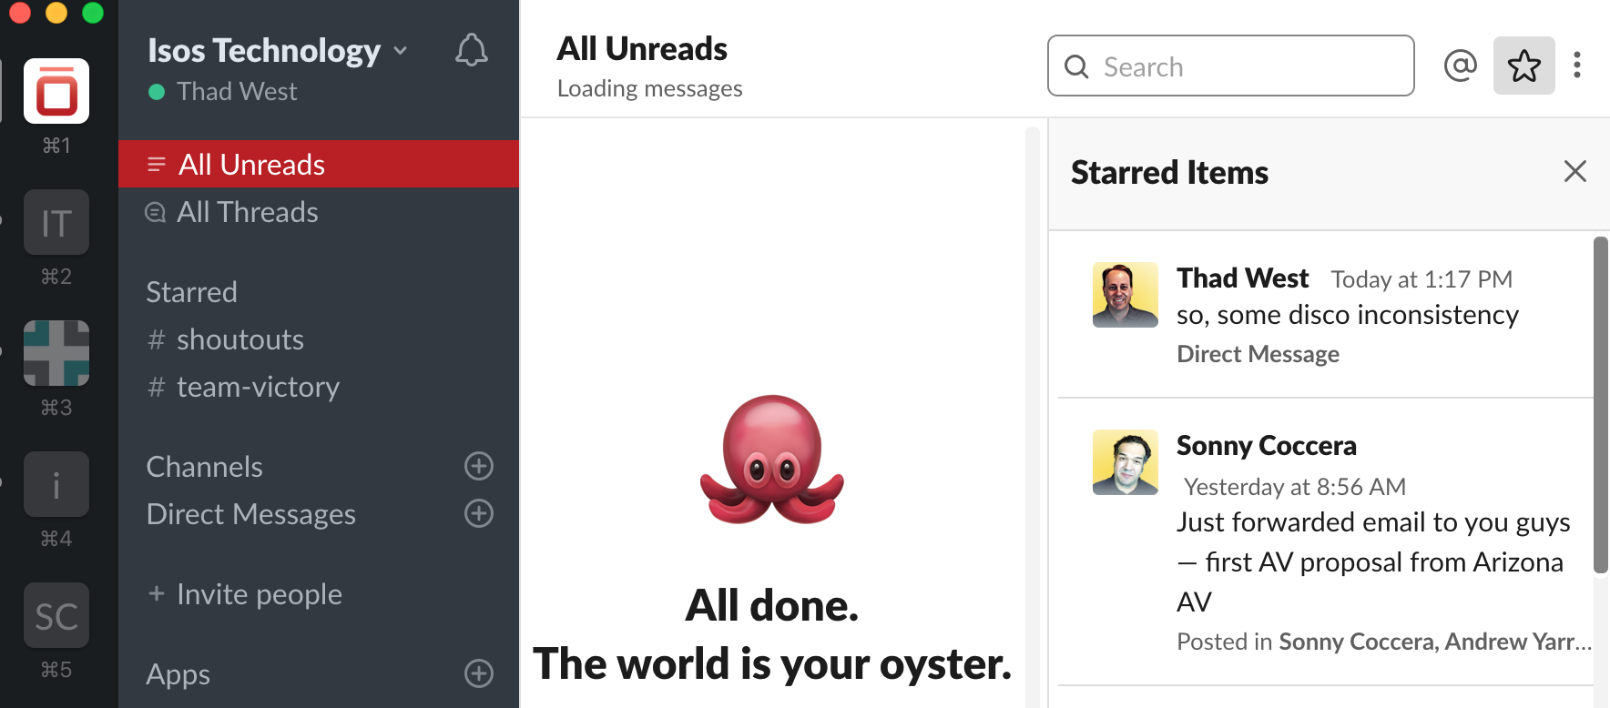
Task: Open All Threads in the sidebar
Action: pos(247,212)
